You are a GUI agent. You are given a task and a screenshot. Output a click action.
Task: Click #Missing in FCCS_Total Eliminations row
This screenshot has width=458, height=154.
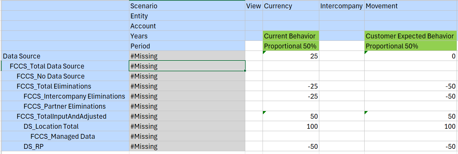point(187,86)
